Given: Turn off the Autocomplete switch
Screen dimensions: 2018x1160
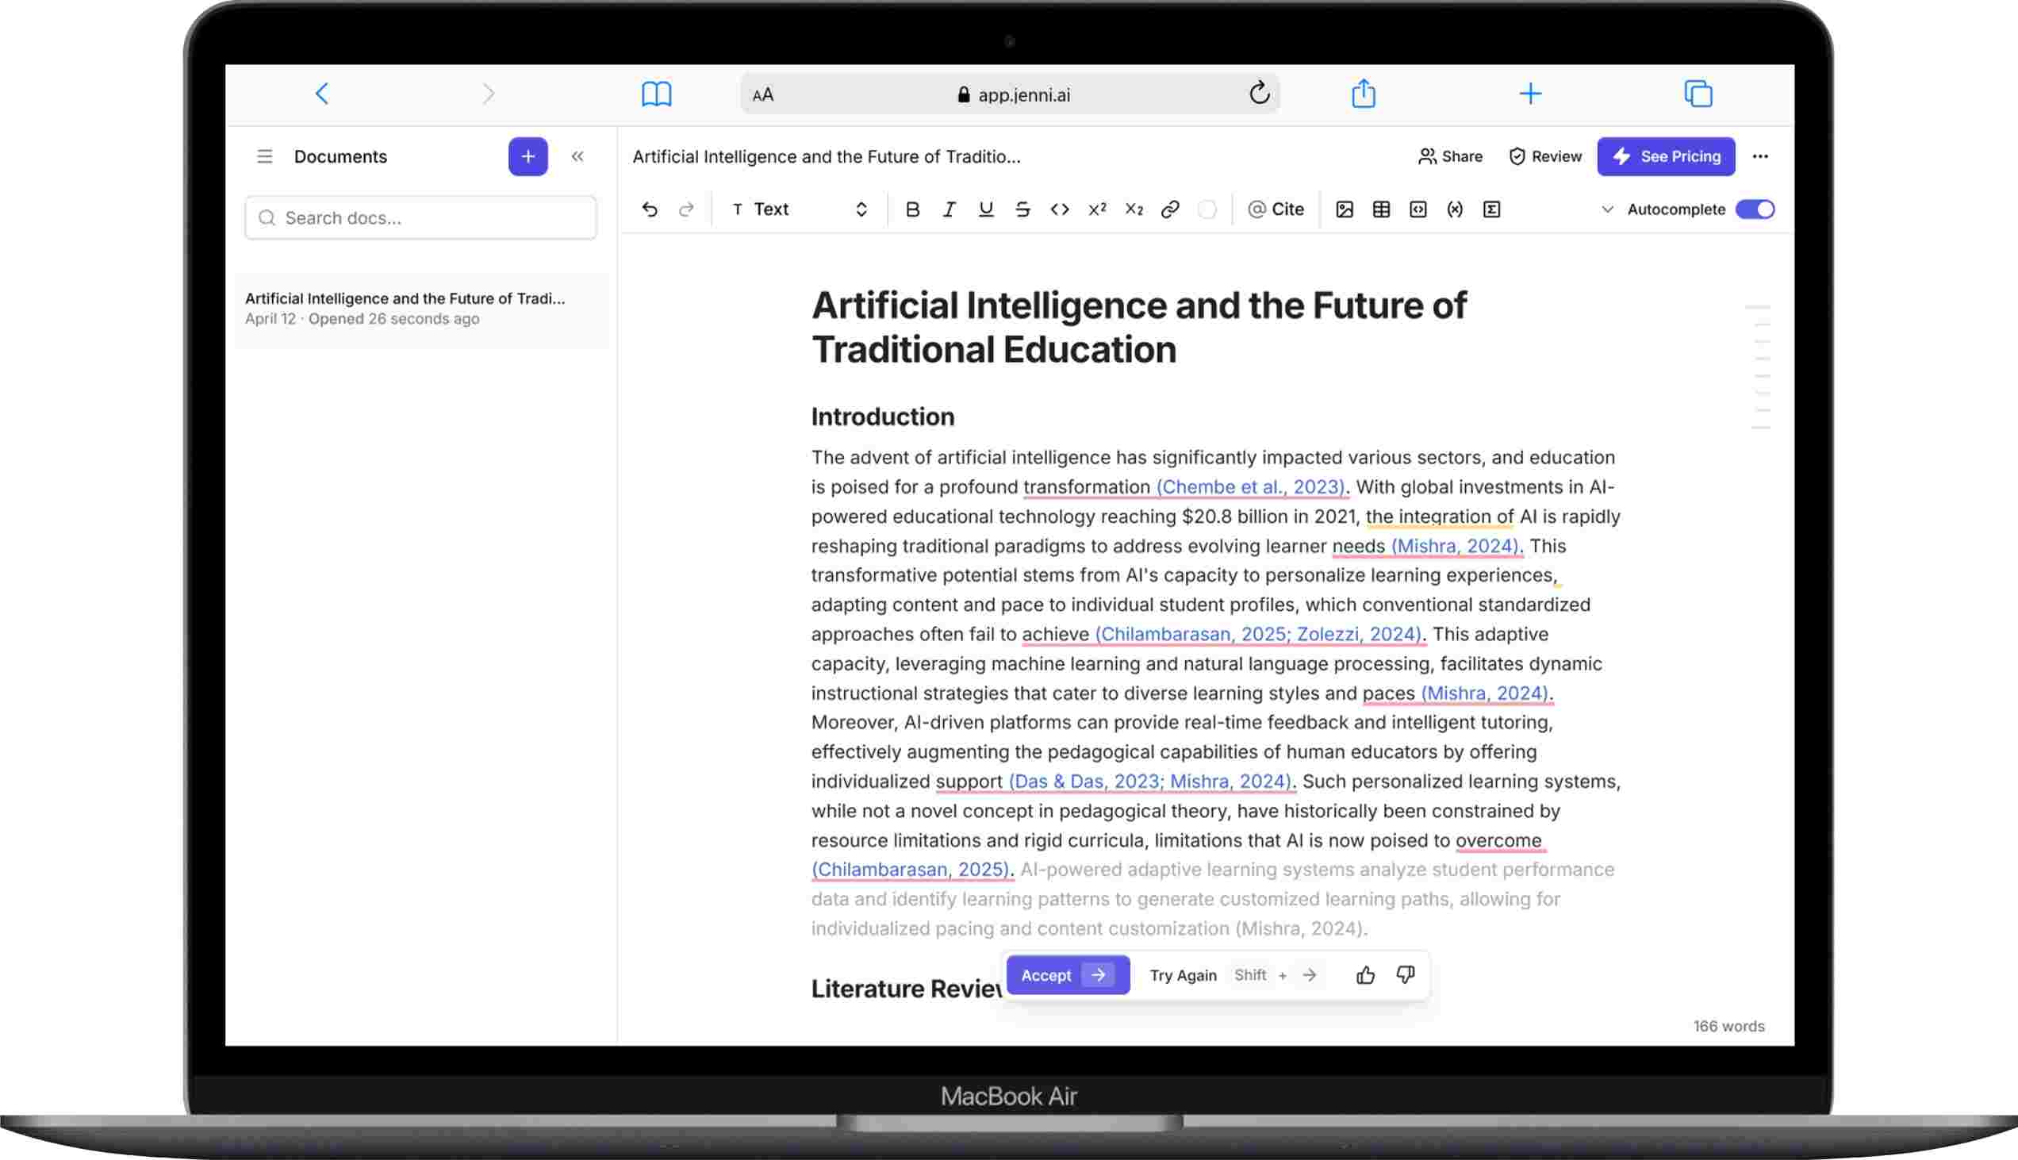Looking at the screenshot, I should 1755,209.
